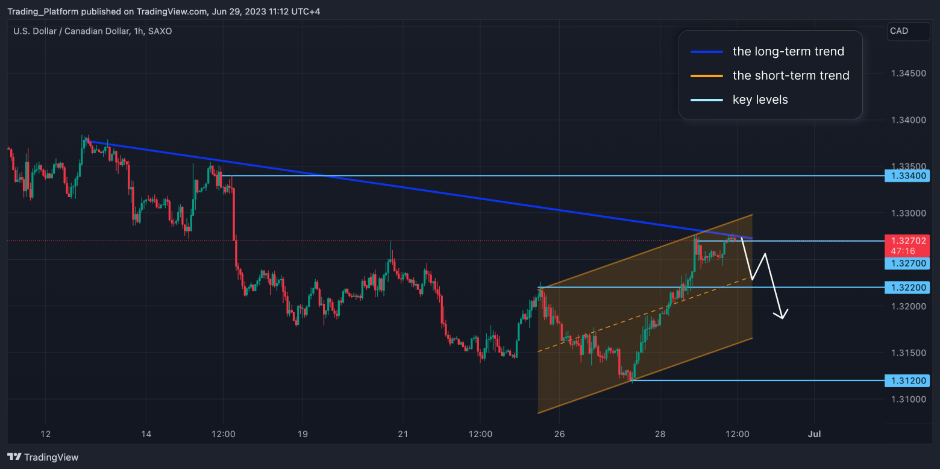This screenshot has width=940, height=469.
Task: Click date 12 on the time axis
Action: pos(45,434)
